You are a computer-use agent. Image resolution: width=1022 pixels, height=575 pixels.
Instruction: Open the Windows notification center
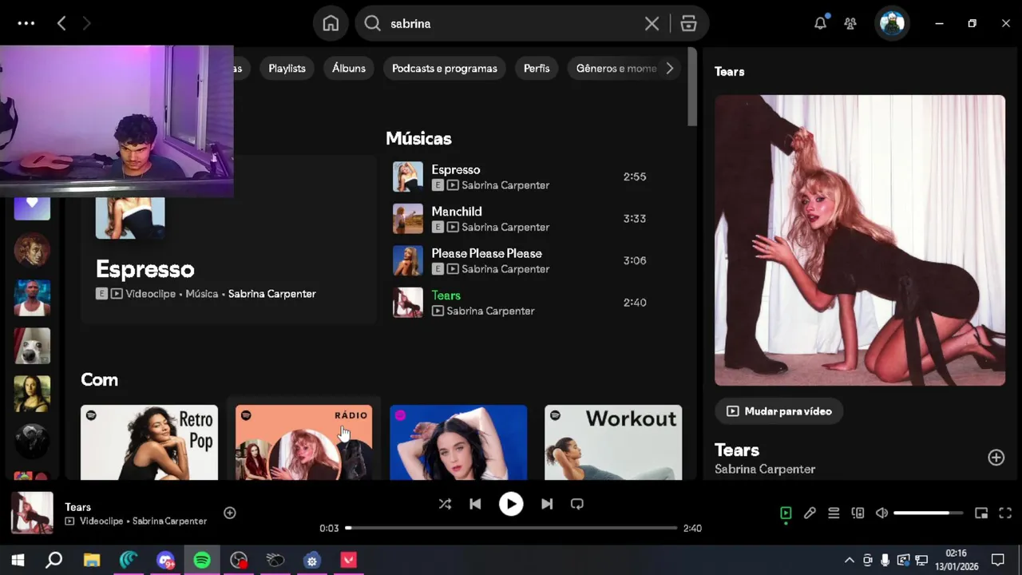[x=997, y=560]
